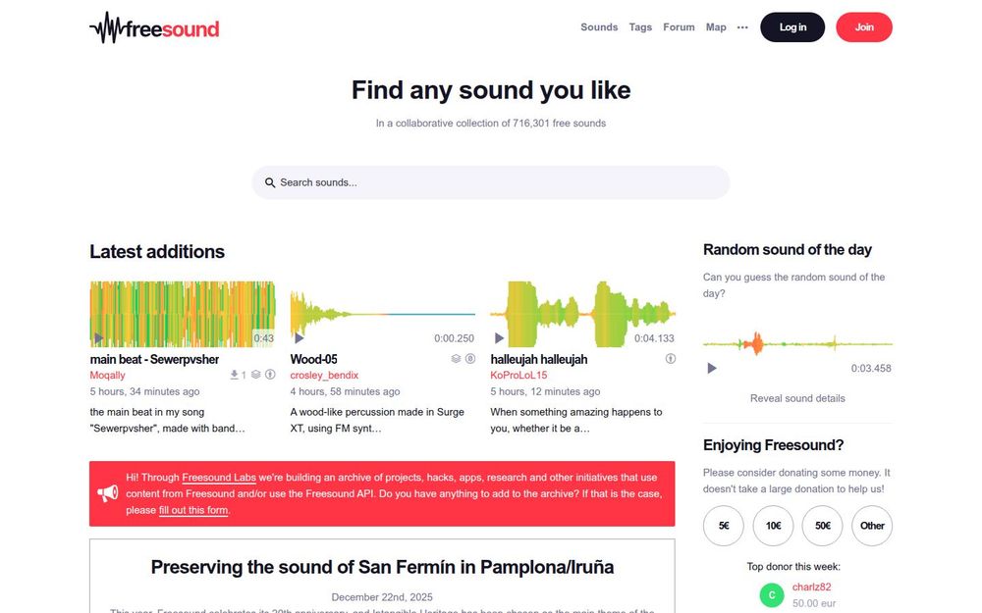
Task: Play the main beat - Sewerpvsher sound
Action: [x=99, y=338]
